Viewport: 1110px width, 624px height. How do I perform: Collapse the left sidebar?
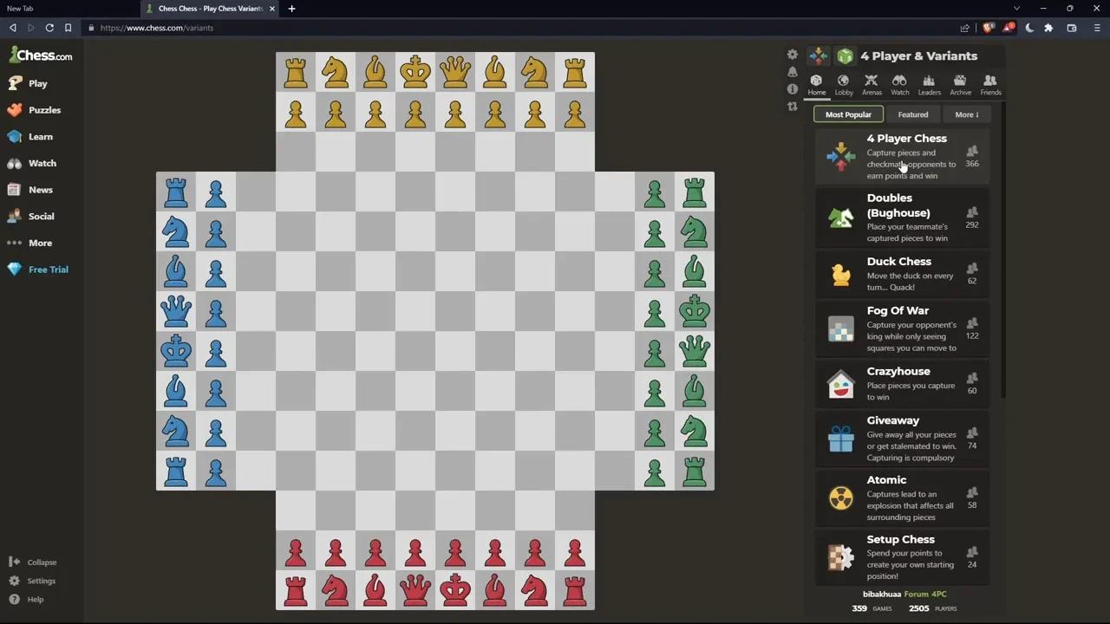33,562
